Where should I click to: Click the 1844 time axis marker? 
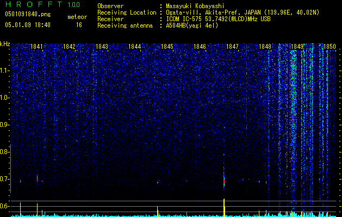[135, 47]
